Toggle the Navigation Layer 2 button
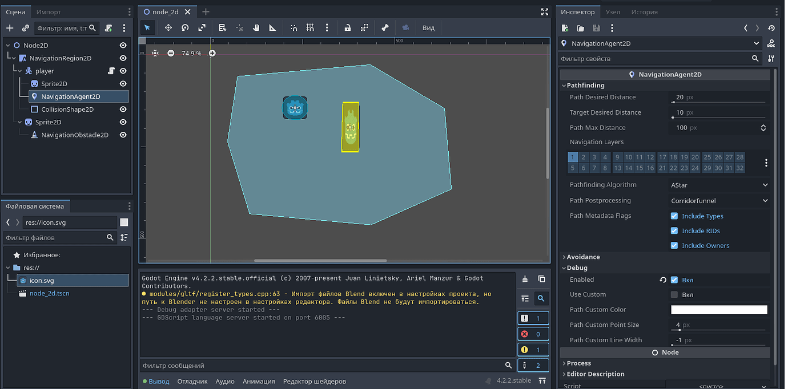The height and width of the screenshot is (389, 788). [x=584, y=157]
